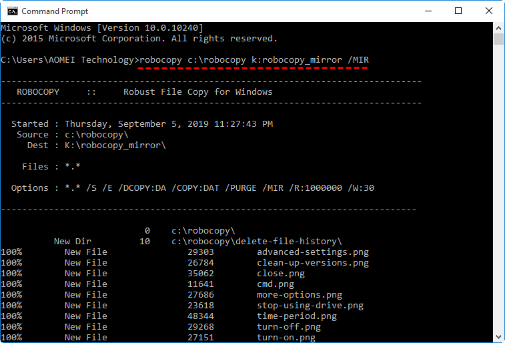Screen dimensions: 505x343
Task: Click the advanced-settings.png file name
Action: tap(312, 252)
